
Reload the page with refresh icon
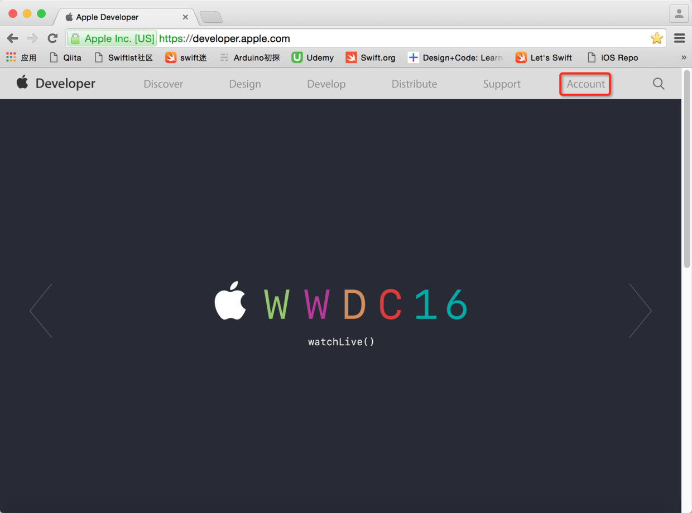tap(52, 38)
